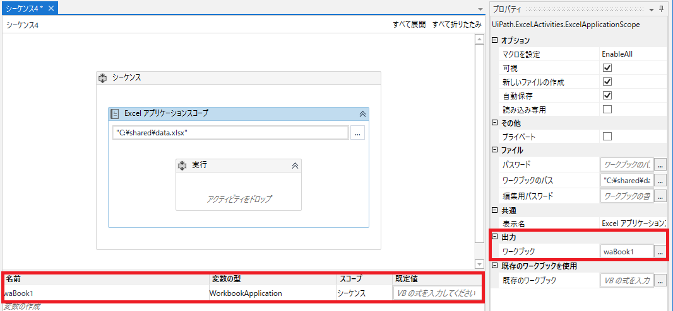Collapse the 既存のワークブックを使用 property section
This screenshot has height=311, width=673.
coord(494,266)
